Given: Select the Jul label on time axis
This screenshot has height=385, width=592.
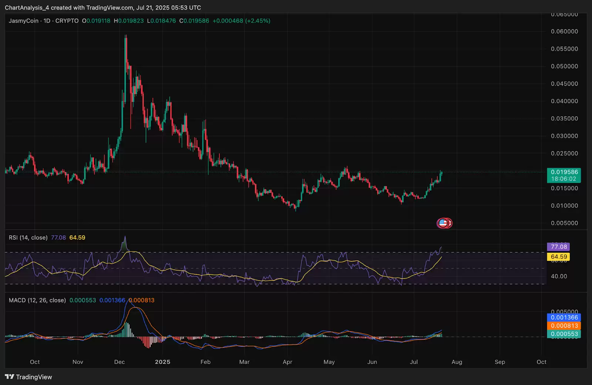Looking at the screenshot, I should (414, 362).
